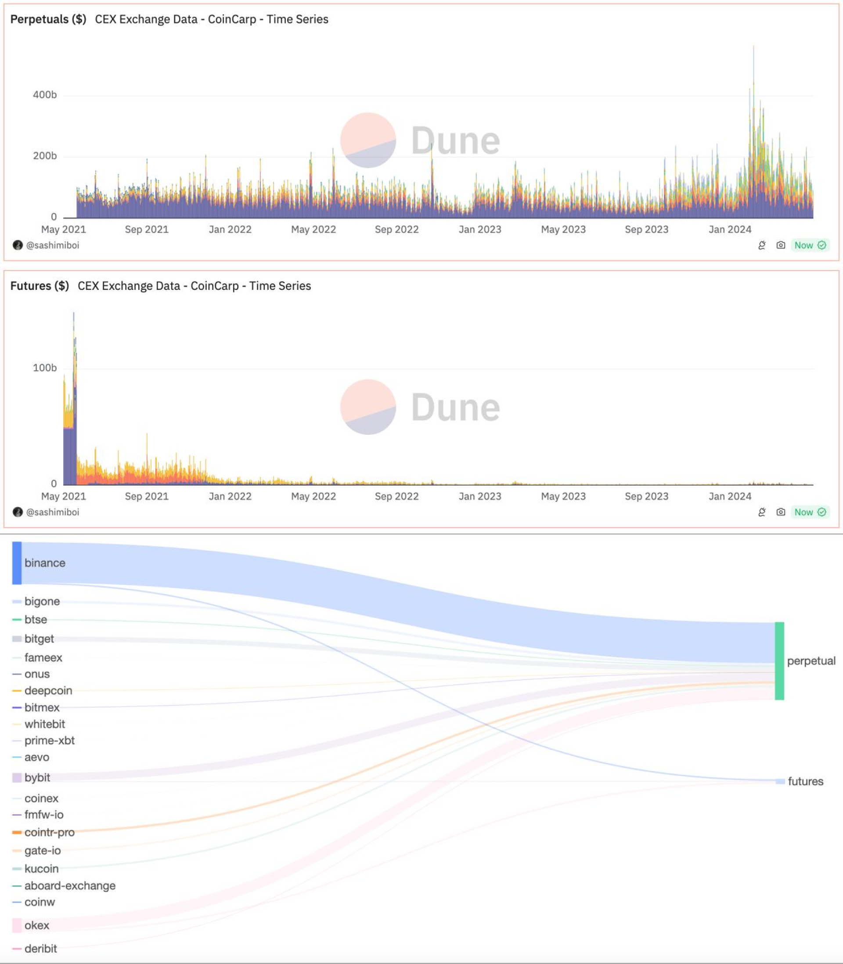Click @sashimiboi avatar in Perpetuals chart
This screenshot has height=964, width=843.
pos(18,245)
